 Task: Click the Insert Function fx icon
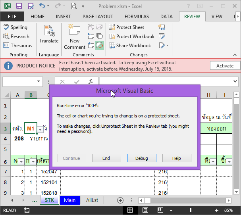pos(91,82)
